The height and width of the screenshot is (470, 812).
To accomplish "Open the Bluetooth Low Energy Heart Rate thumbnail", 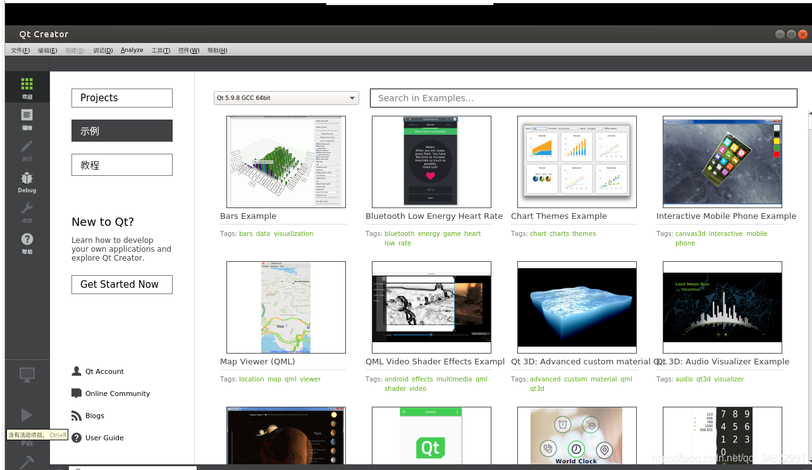I will (x=431, y=162).
